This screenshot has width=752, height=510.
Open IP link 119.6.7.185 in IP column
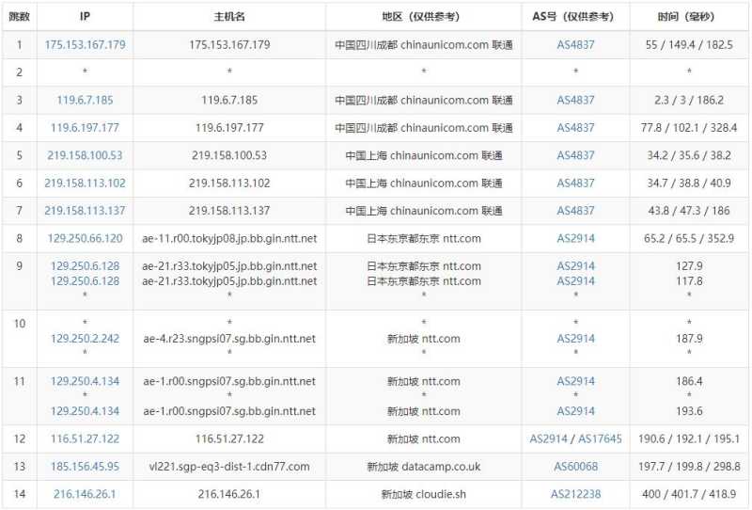click(x=85, y=100)
